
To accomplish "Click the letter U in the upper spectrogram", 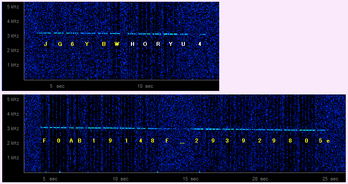I will point(183,44).
